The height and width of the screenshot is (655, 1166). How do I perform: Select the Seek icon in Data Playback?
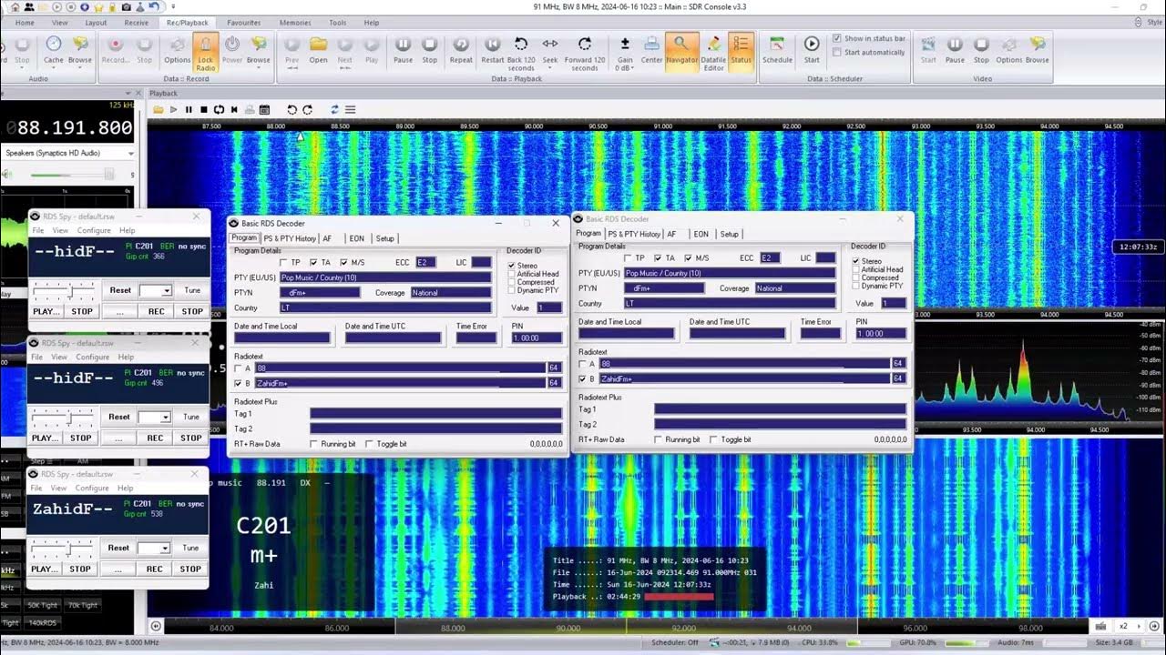click(550, 50)
